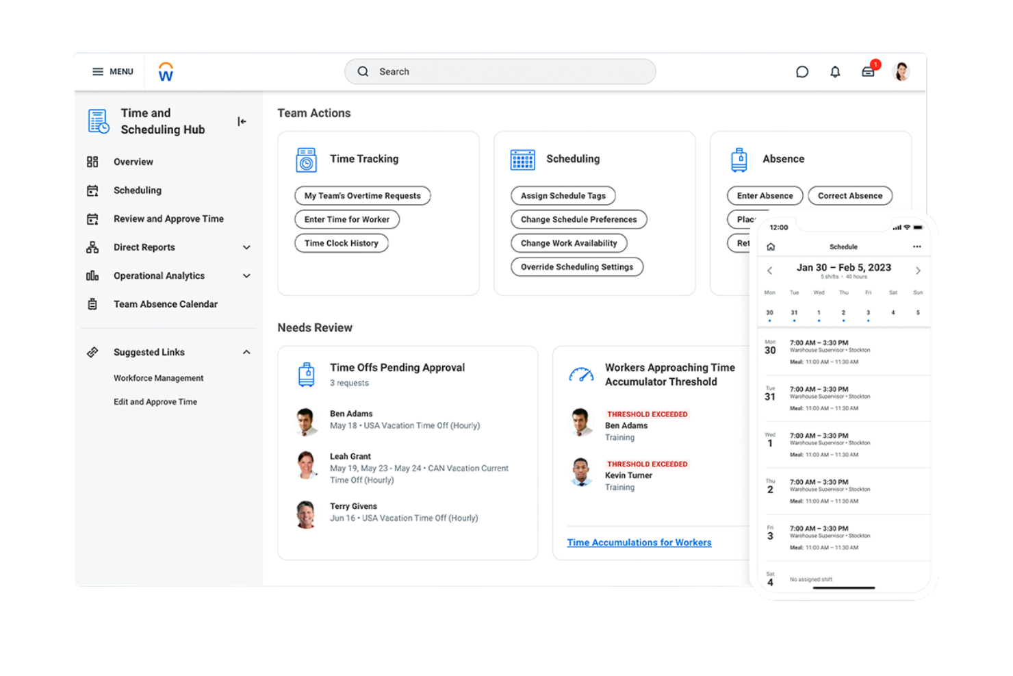
Task: Expand Direct Reports in sidebar
Action: 246,247
